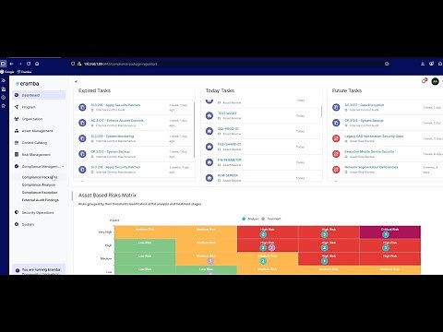
Task: Open Compliance Analysis submenu item
Action: click(39, 184)
